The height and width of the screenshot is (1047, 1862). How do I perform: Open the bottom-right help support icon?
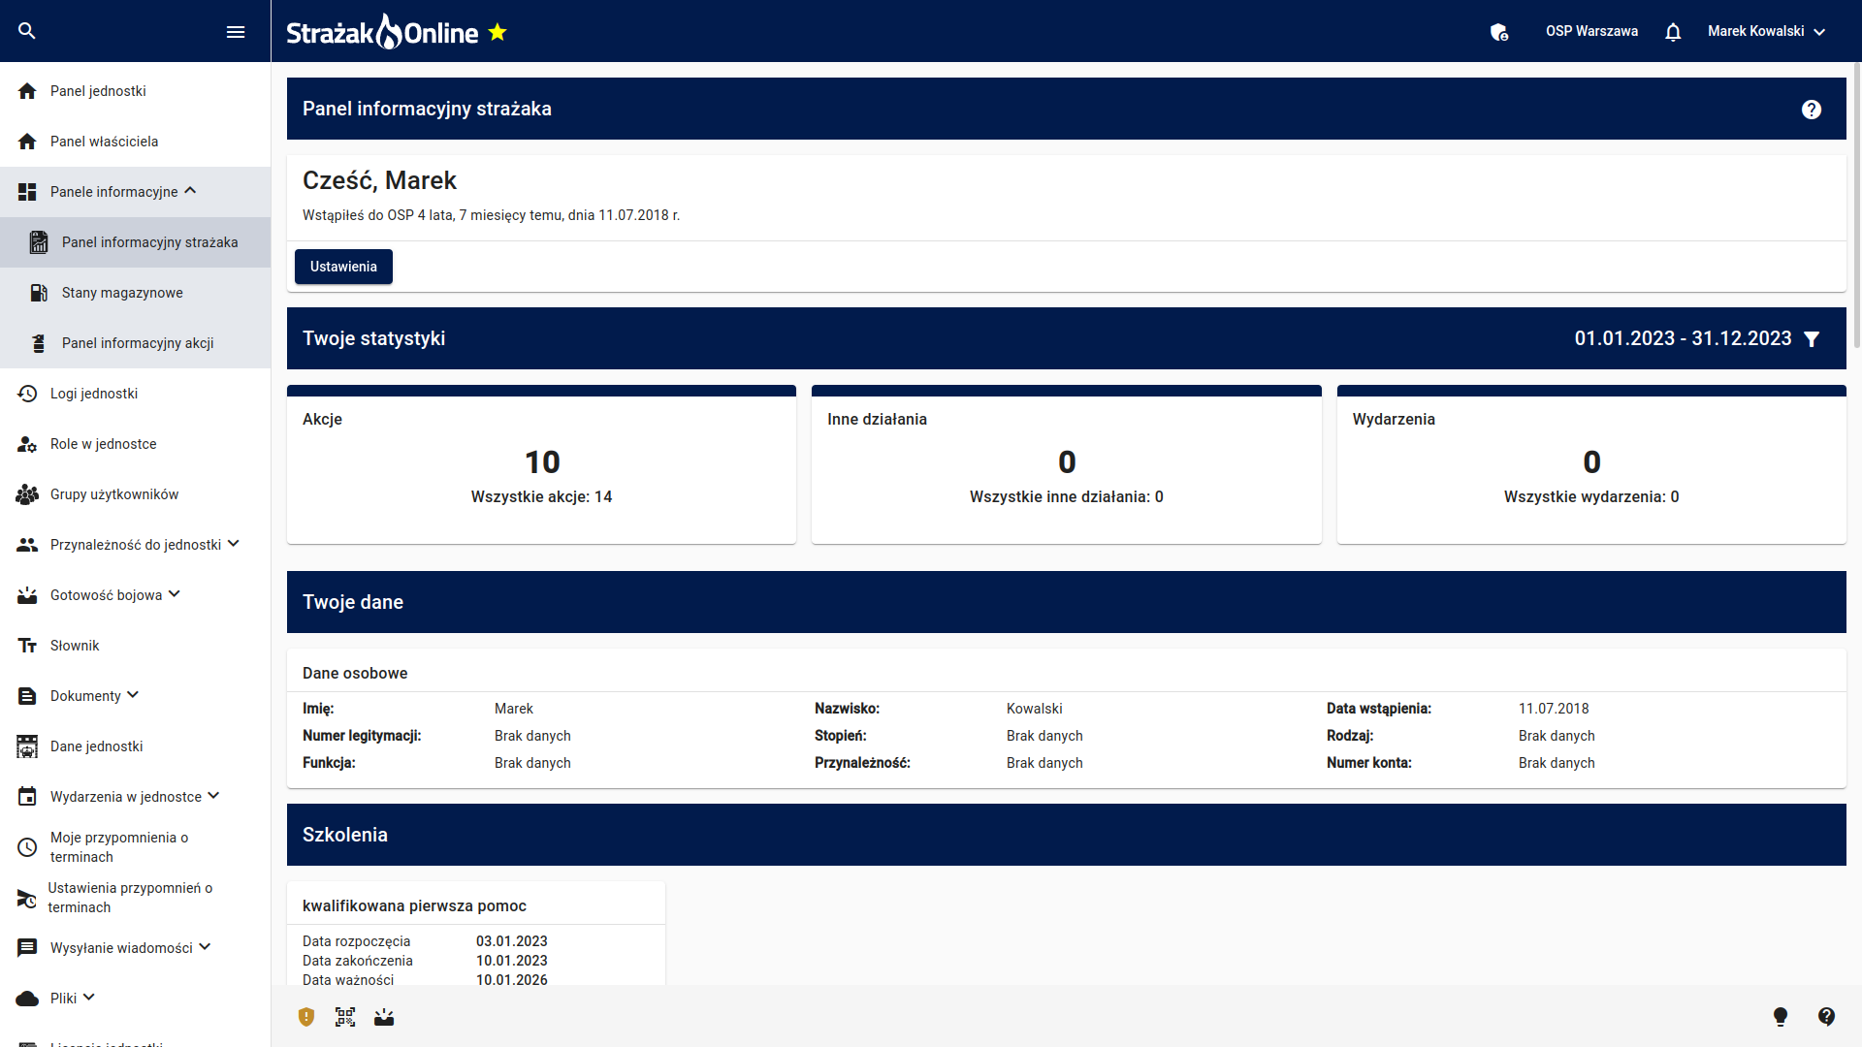[1826, 1016]
